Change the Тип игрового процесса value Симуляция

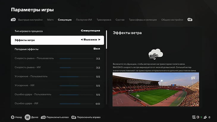pyautogui.click(x=90, y=31)
